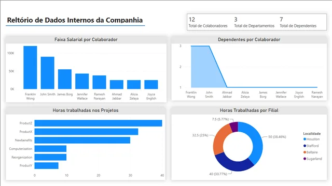Click the Reorganization hours bar
The width and height of the screenshot is (332, 186).
pyautogui.click(x=50, y=157)
